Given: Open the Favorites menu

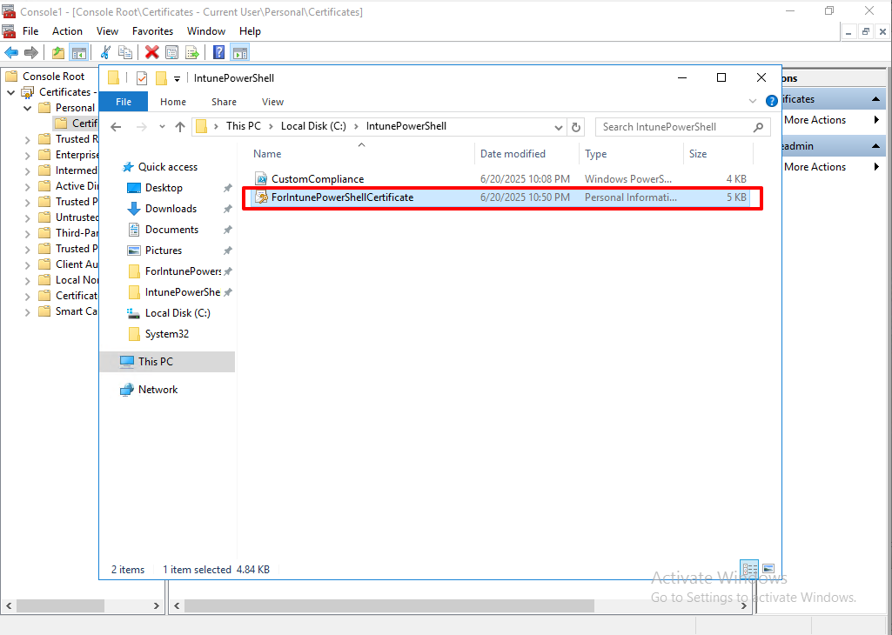Looking at the screenshot, I should pos(152,31).
